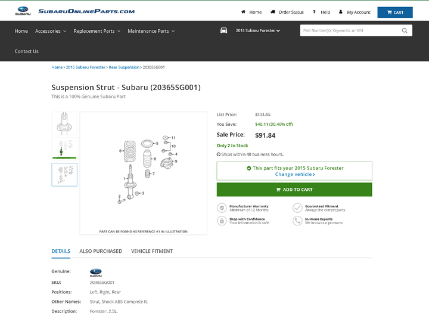This screenshot has width=429, height=316.
Task: Follow the Rear Suspension breadcrumb
Action: pyautogui.click(x=124, y=67)
